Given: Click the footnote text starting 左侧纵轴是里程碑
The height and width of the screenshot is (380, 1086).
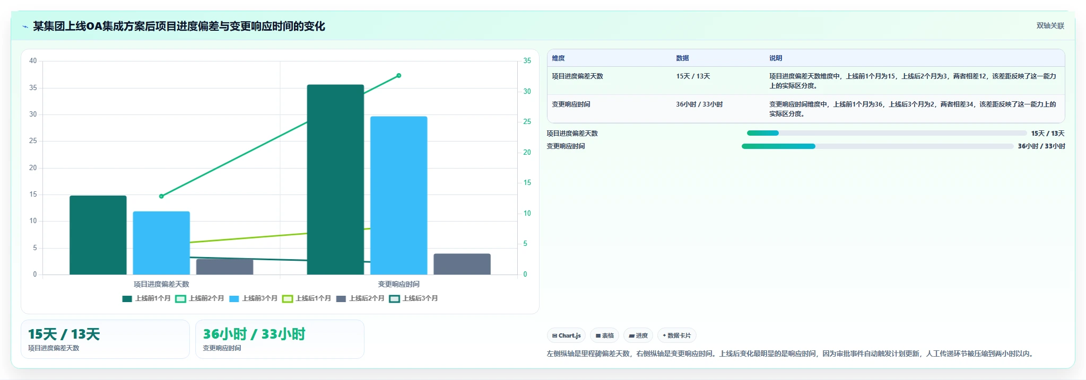Looking at the screenshot, I should tap(791, 354).
